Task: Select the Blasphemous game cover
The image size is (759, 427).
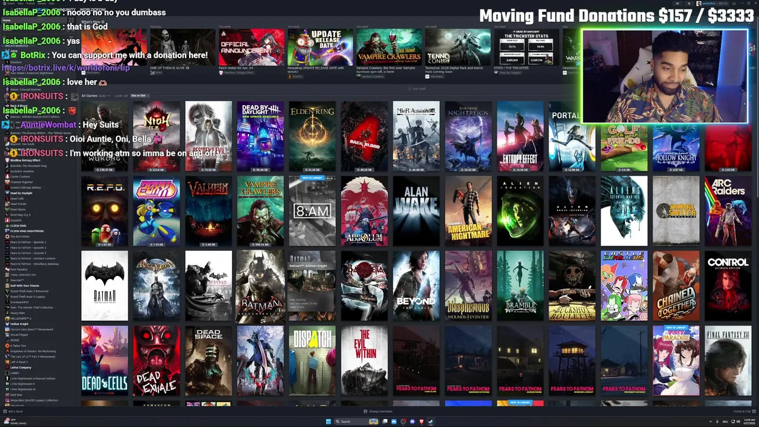Action: click(468, 286)
